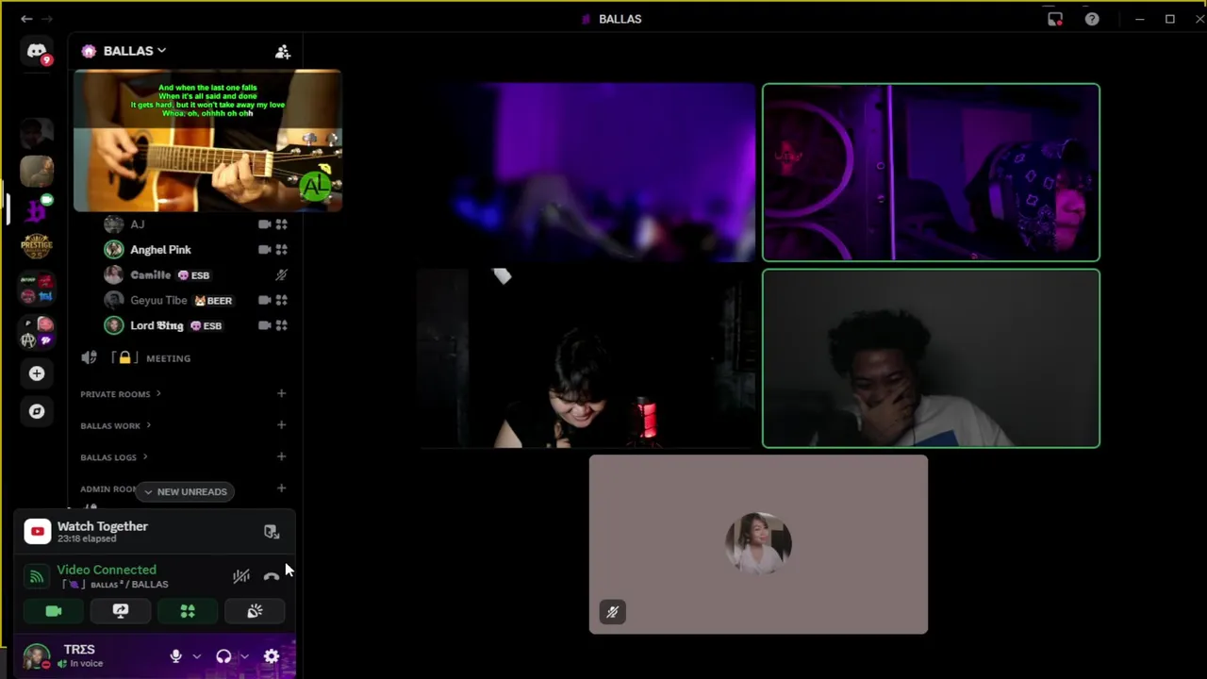1207x679 pixels.
Task: Expand the BALLAS LOGS category
Action: pyautogui.click(x=113, y=457)
